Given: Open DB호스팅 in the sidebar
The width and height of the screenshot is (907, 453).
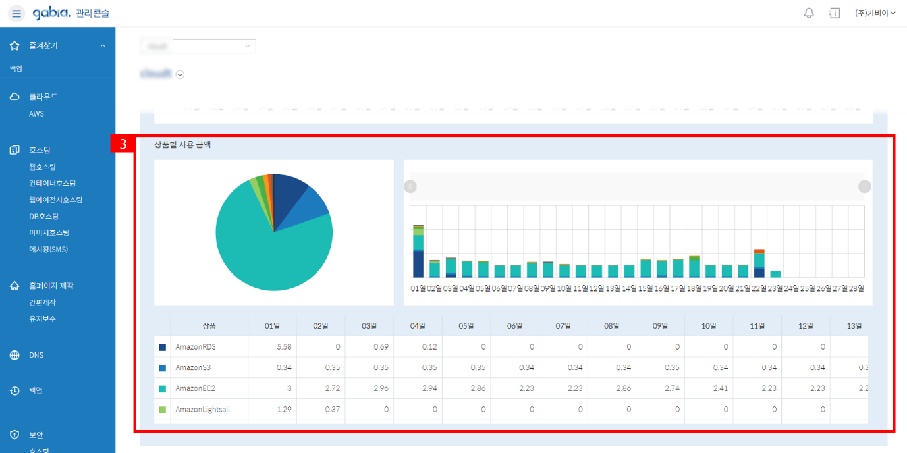Looking at the screenshot, I should tap(43, 217).
